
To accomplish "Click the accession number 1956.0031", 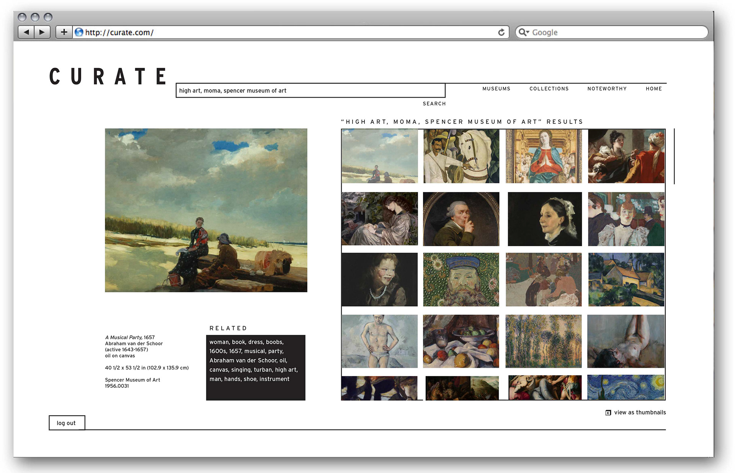I will (x=117, y=386).
